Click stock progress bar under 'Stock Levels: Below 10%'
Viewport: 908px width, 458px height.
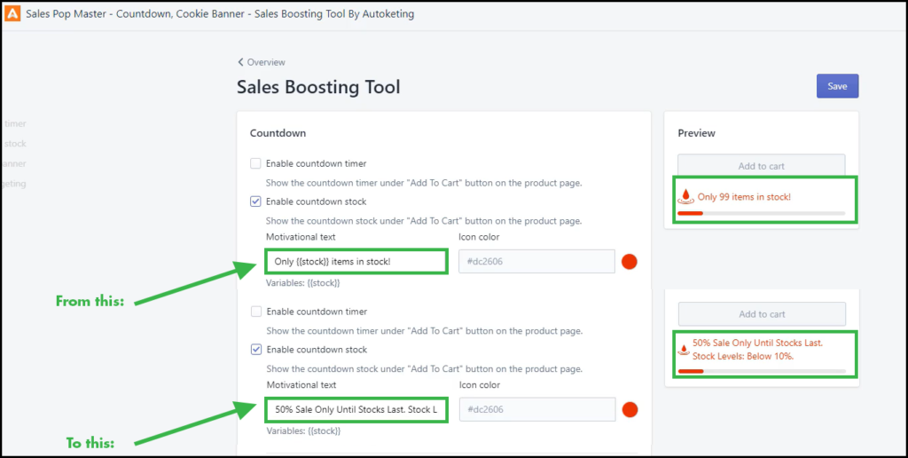coord(762,371)
